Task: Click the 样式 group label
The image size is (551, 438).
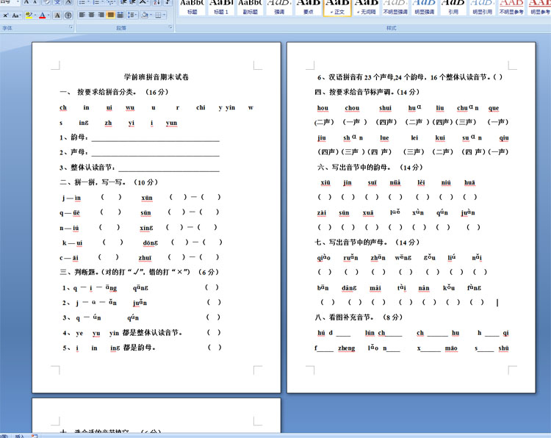Action: pos(391,28)
